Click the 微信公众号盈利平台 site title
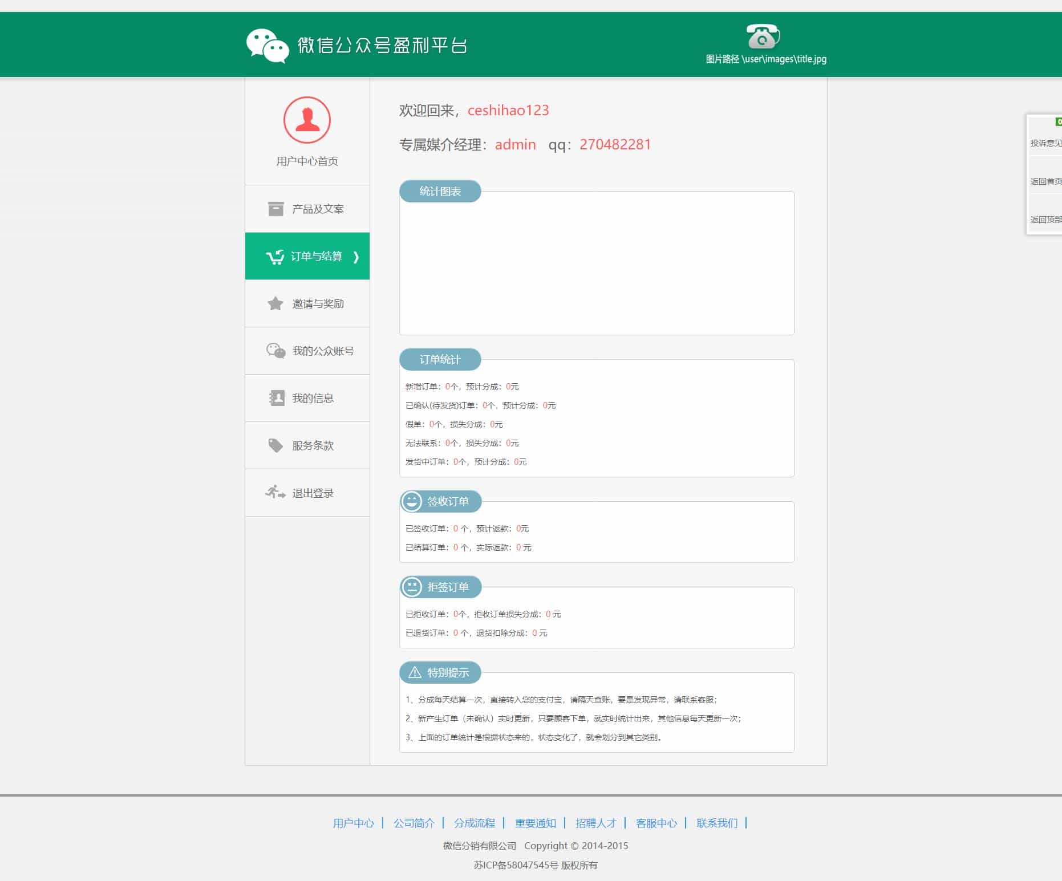 point(382,46)
